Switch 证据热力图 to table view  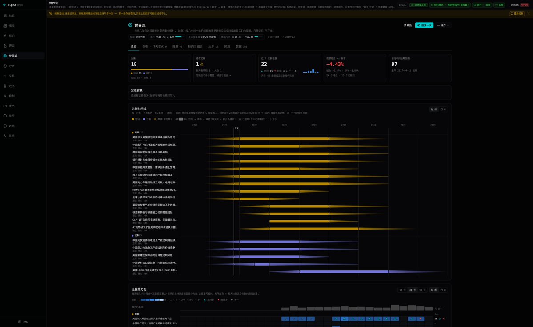[443, 290]
